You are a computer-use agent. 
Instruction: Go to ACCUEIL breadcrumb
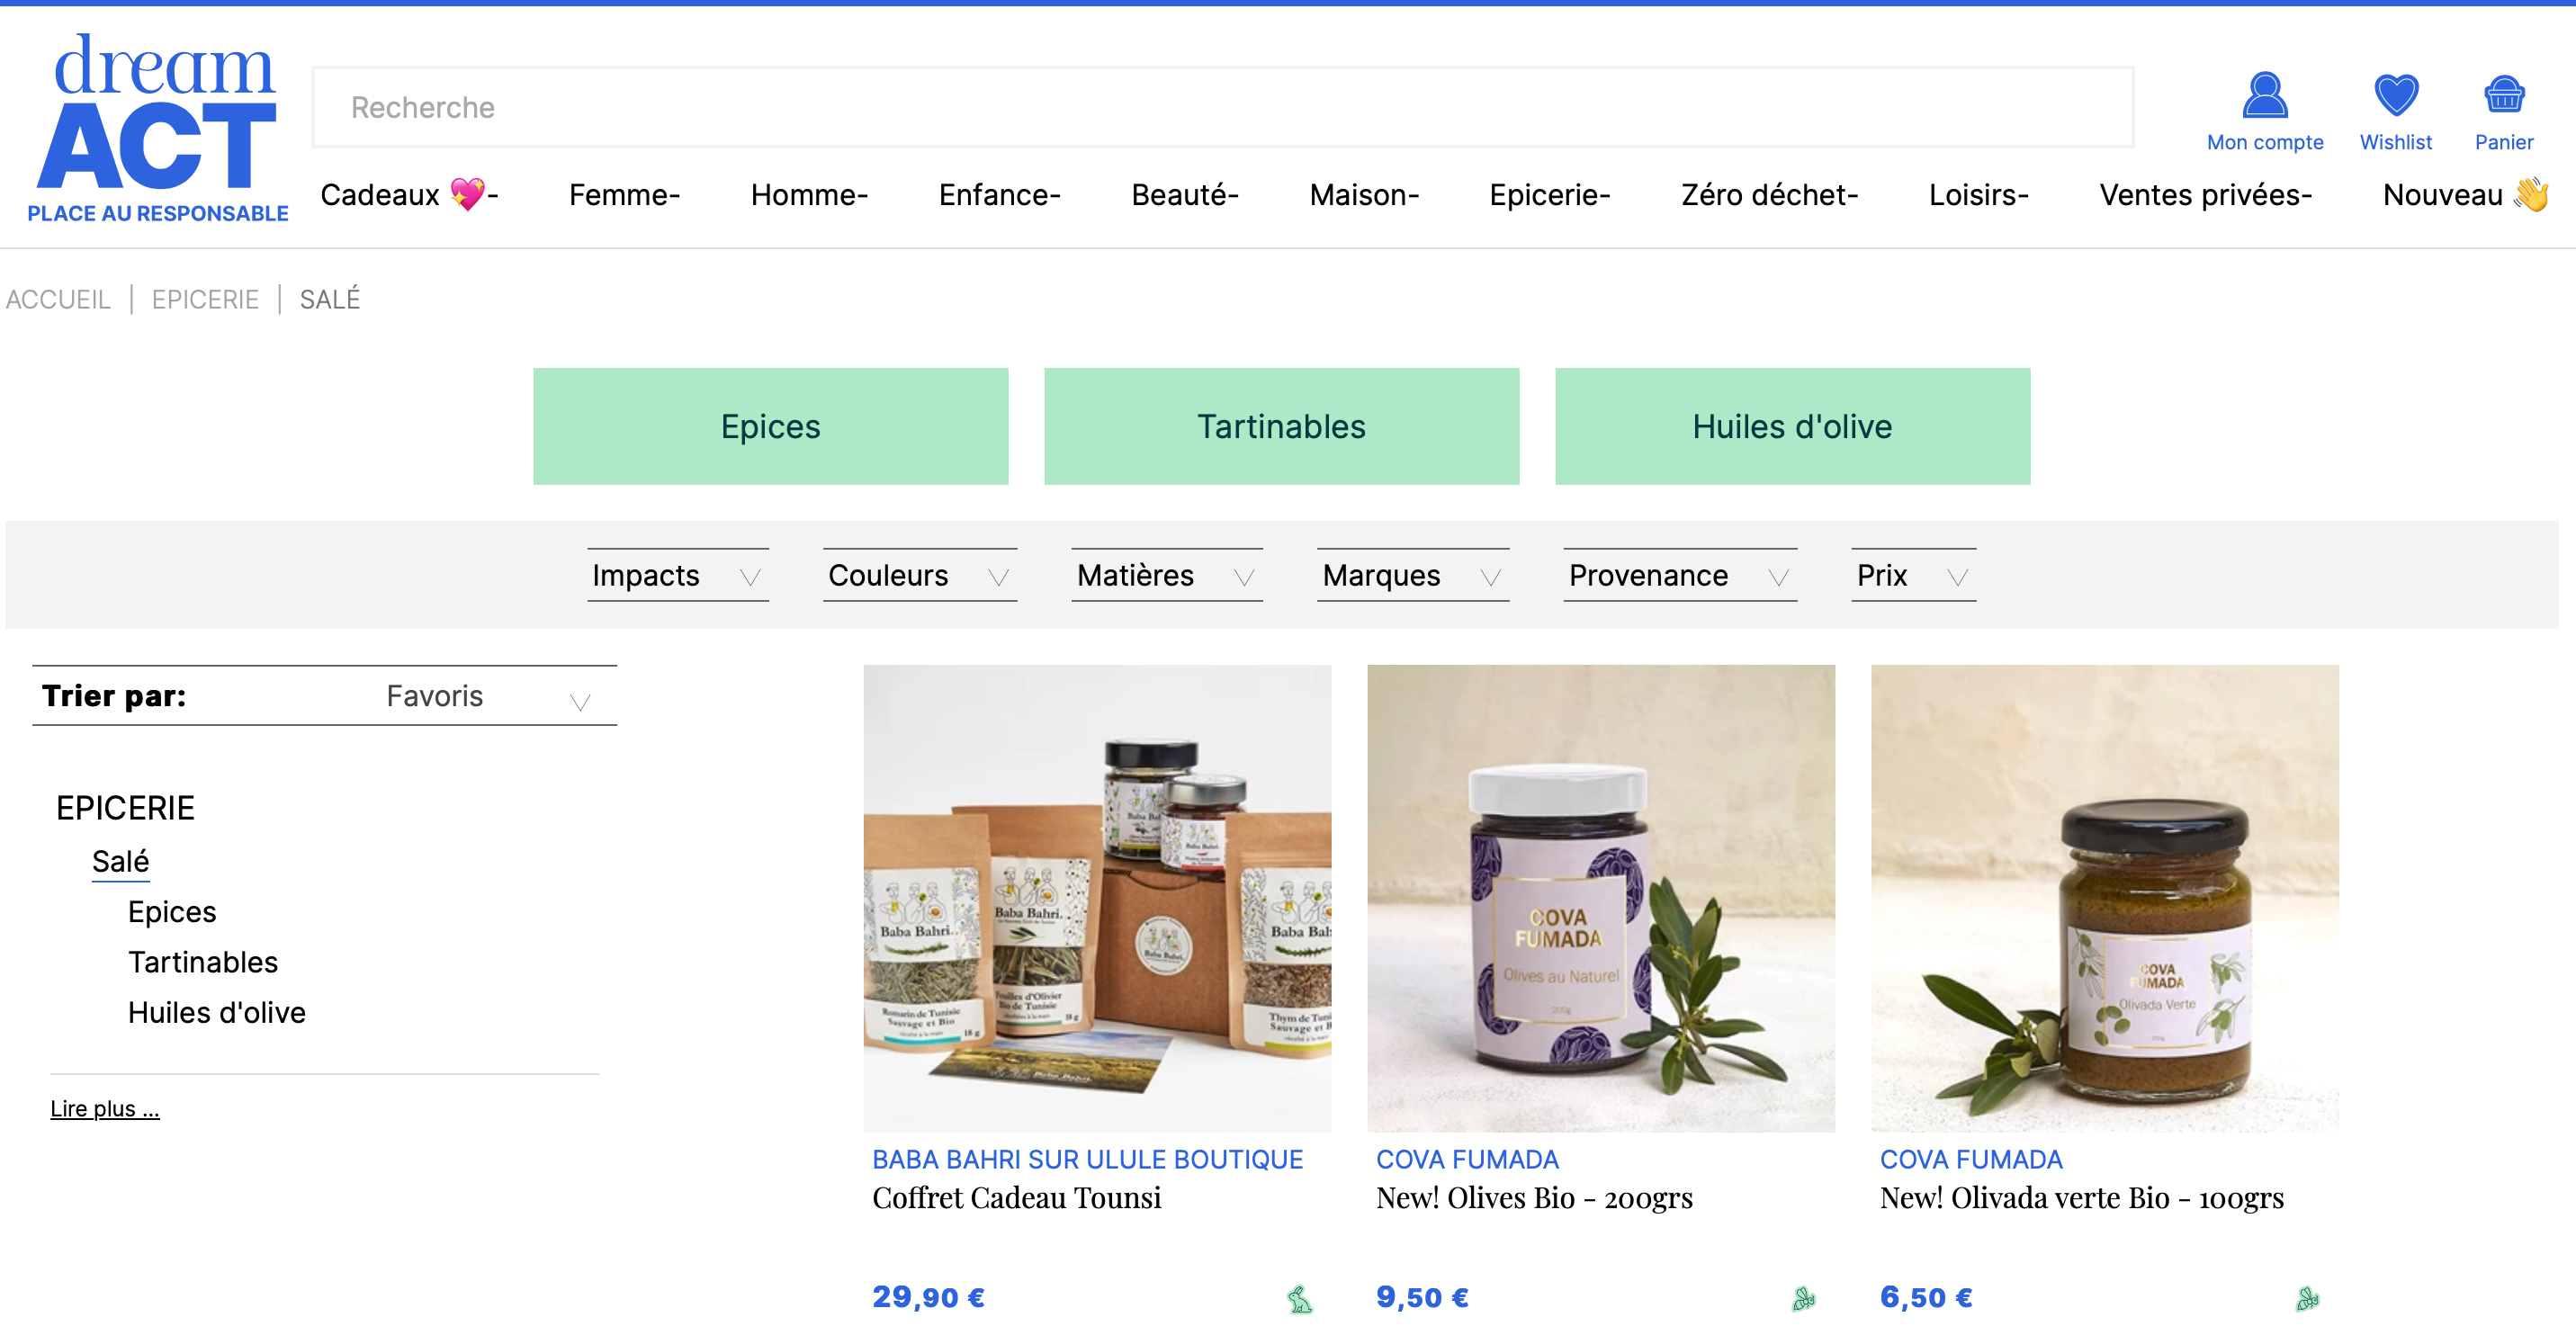click(58, 299)
